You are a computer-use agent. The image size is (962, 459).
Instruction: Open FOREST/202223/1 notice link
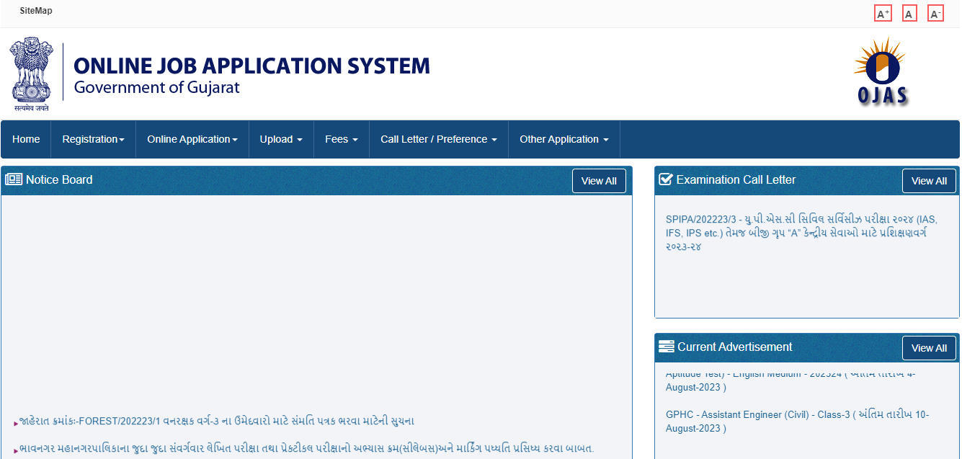pos(216,421)
